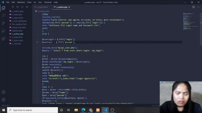Collapse all folders in explorer
Screen dimensions: 202x113
27,7
